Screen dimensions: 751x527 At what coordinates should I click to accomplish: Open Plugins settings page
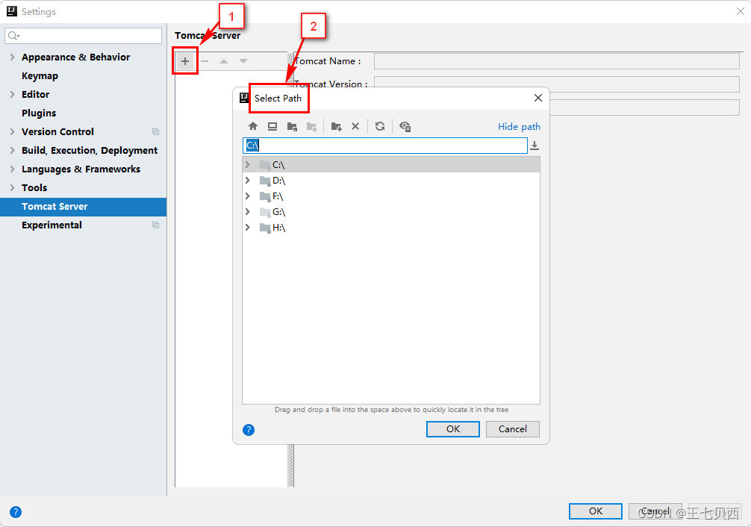(39, 113)
